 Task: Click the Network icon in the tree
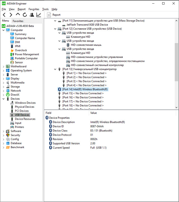[x=8, y=91]
